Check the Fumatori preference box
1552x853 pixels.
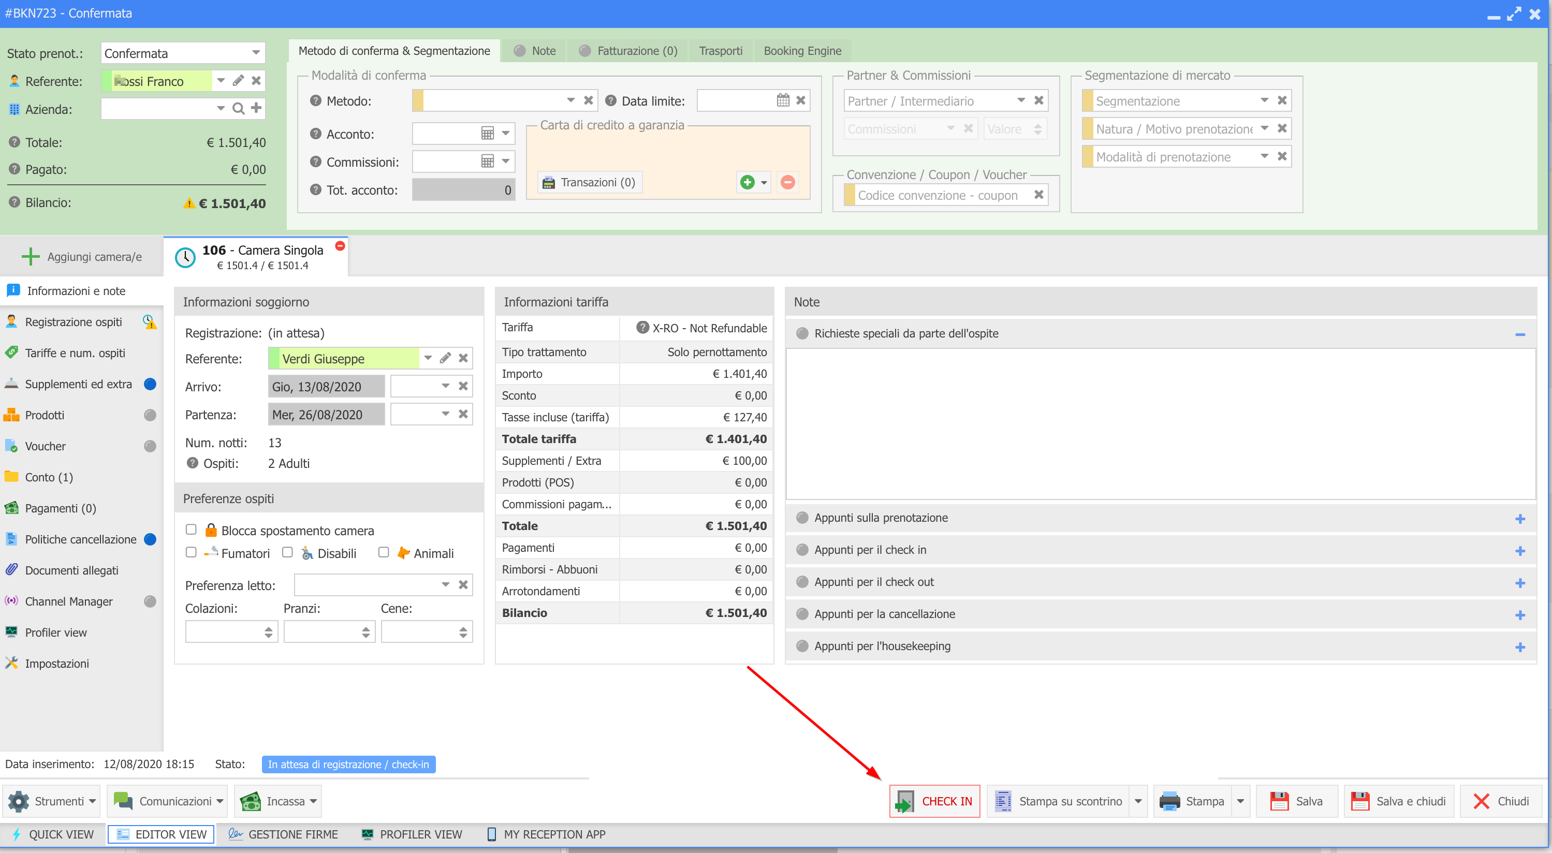191,552
